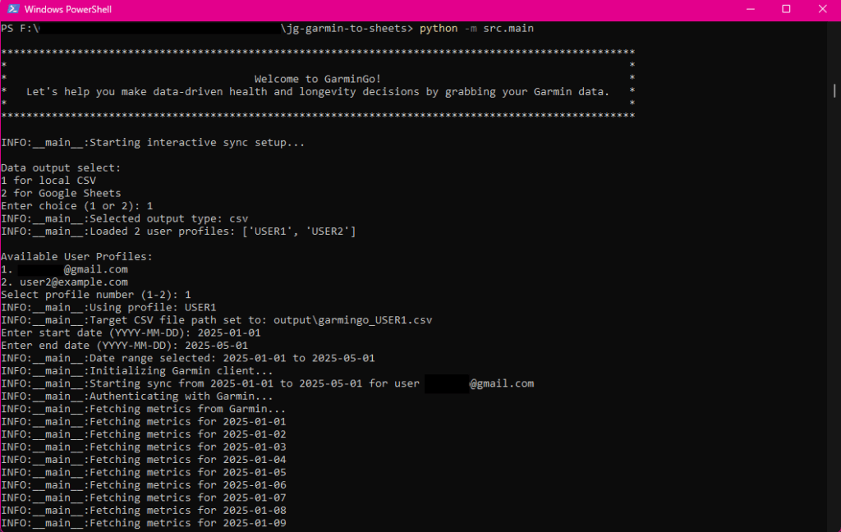Click the 'Let's help you make data-driven' banner line
This screenshot has width=841, height=532.
click(318, 92)
